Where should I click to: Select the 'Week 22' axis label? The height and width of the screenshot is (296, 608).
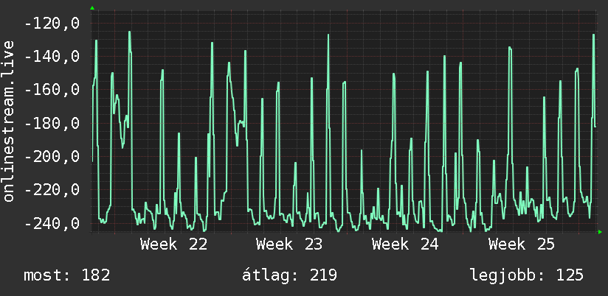click(x=173, y=244)
